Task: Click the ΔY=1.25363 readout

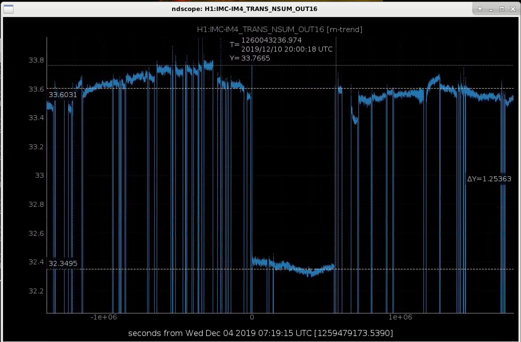Action: tap(489, 179)
